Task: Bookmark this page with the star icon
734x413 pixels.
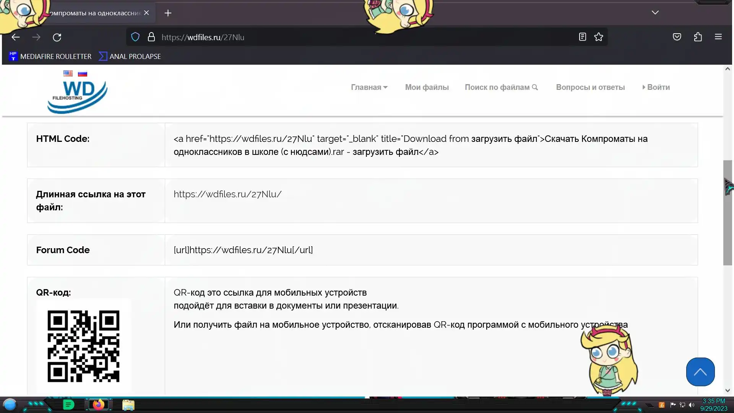Action: tap(599, 37)
